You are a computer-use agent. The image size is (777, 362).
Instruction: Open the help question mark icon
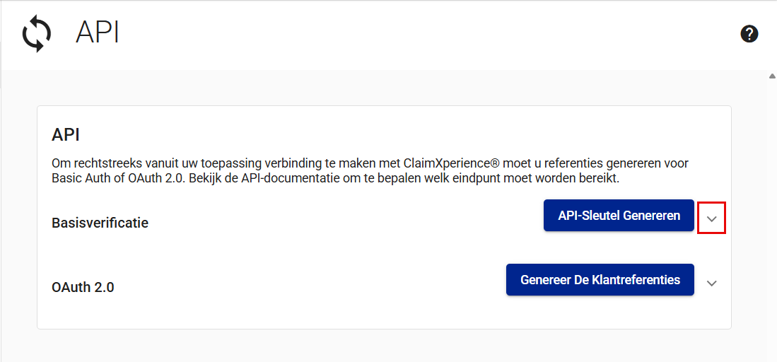(x=749, y=33)
